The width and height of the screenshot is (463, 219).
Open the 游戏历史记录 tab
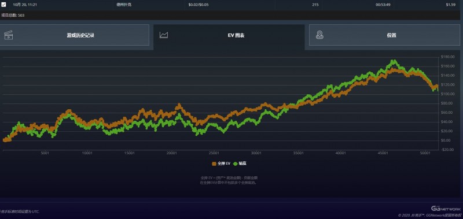74,35
